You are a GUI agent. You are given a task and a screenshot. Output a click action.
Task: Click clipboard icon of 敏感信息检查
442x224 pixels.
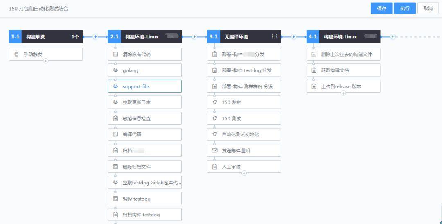click(115, 118)
